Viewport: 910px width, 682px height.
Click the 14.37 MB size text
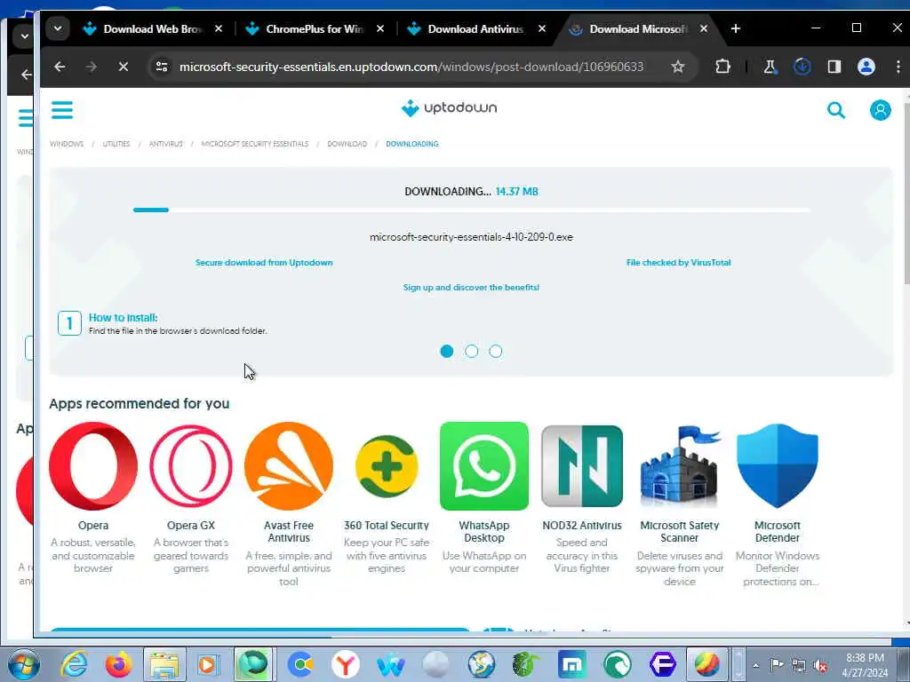click(x=516, y=192)
